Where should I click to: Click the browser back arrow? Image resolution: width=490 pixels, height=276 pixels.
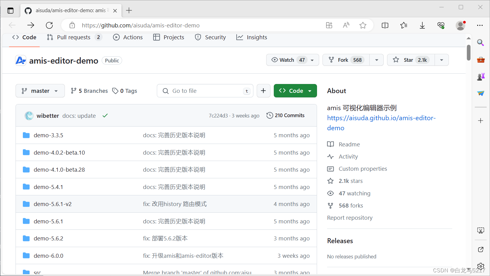(12, 25)
